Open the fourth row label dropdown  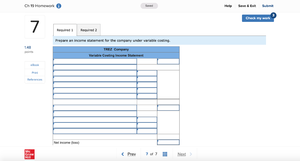click(95, 79)
